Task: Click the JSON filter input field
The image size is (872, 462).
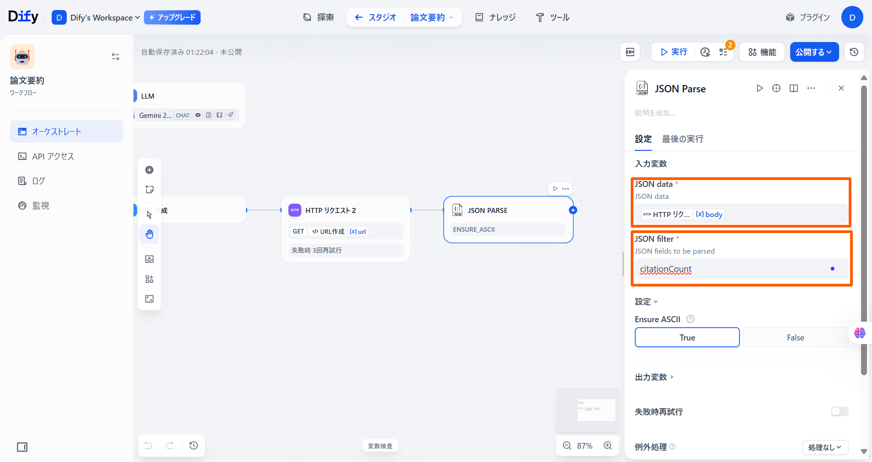Action: (731, 269)
